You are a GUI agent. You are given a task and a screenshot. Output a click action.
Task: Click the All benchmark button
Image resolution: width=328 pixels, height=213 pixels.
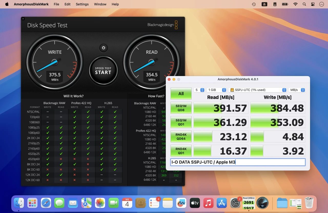(x=181, y=93)
